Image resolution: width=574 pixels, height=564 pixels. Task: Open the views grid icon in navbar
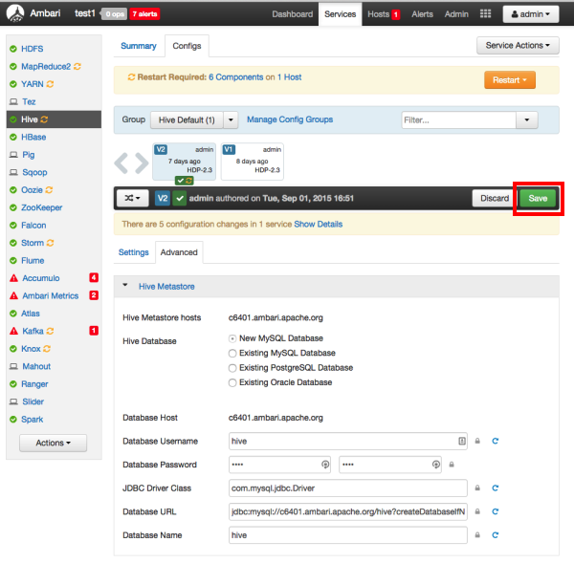click(x=485, y=14)
